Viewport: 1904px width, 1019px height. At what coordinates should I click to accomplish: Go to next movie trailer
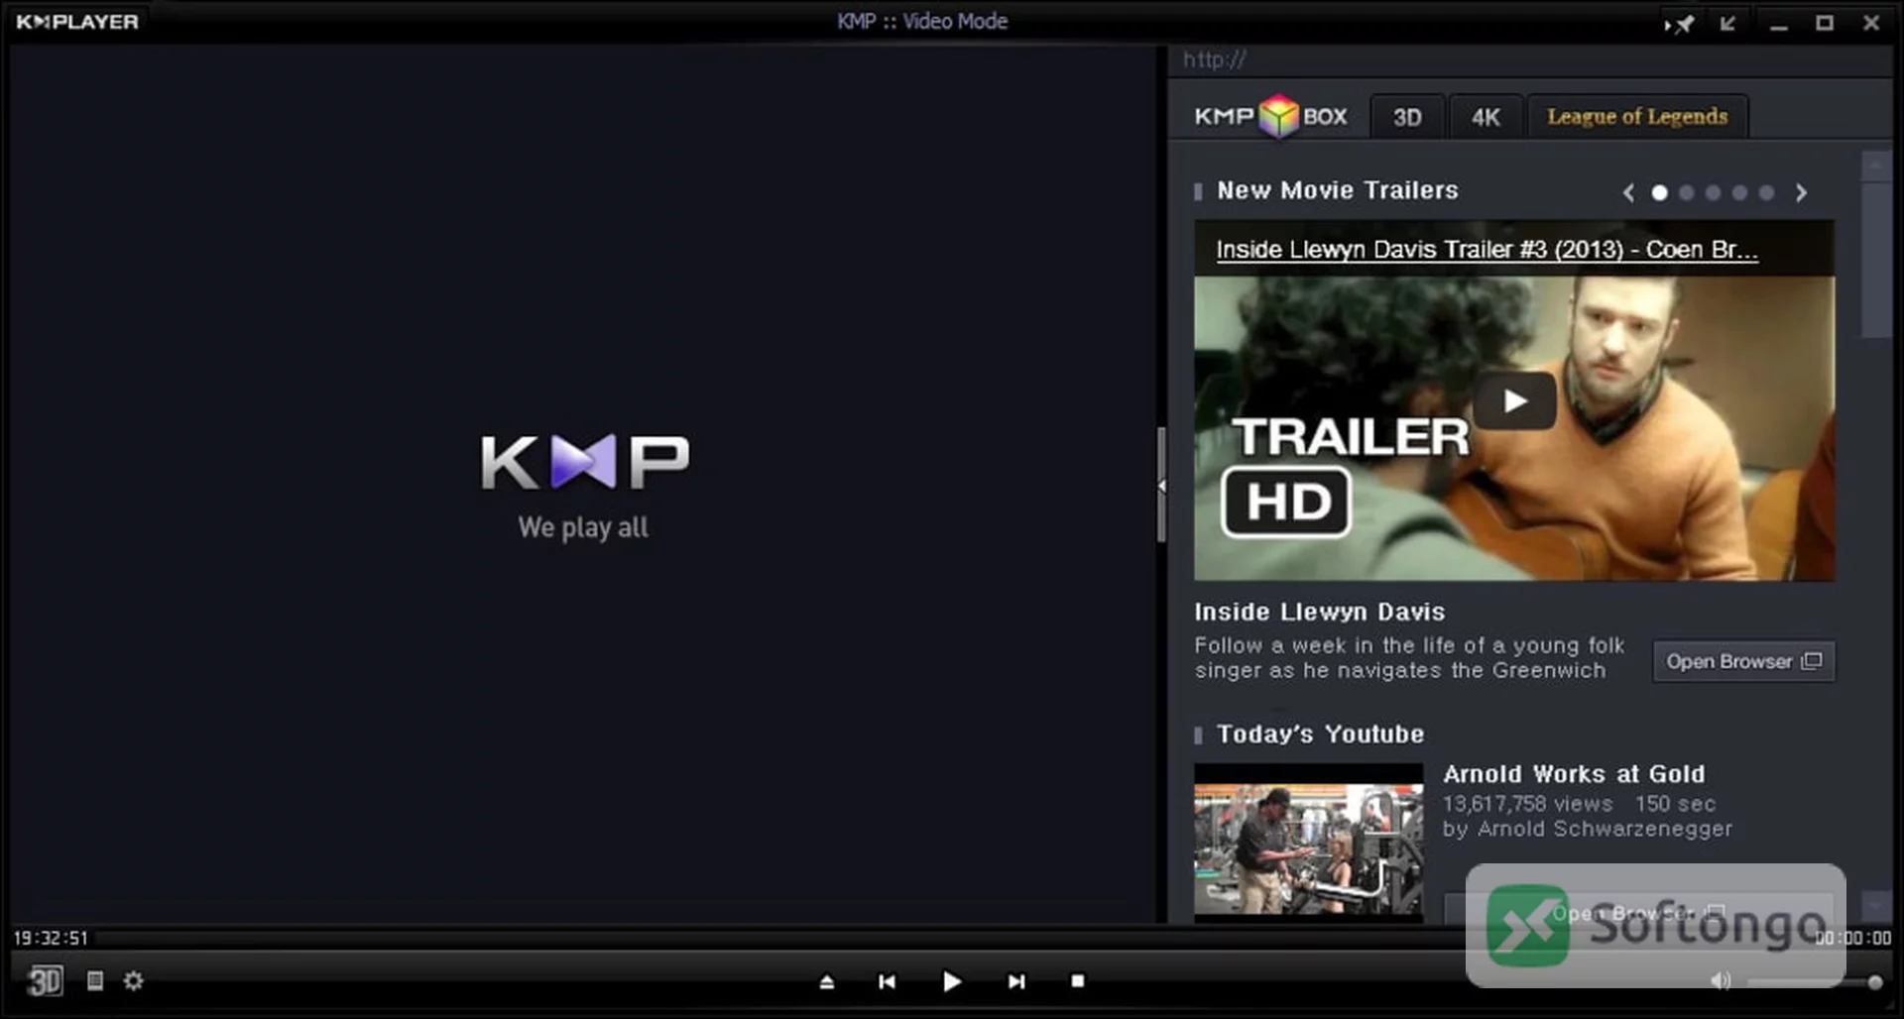tap(1801, 193)
